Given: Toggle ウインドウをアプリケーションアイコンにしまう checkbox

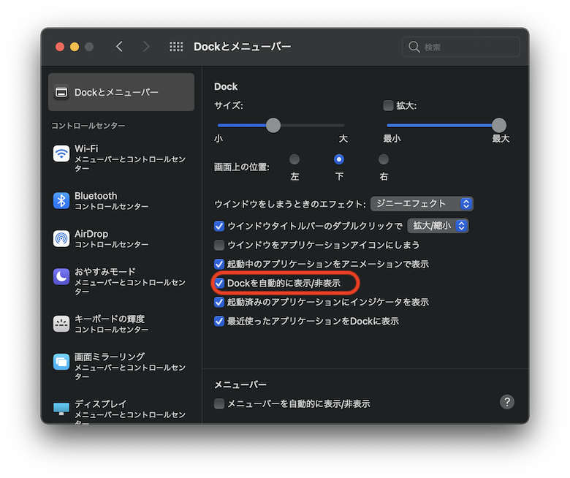Looking at the screenshot, I should [219, 245].
